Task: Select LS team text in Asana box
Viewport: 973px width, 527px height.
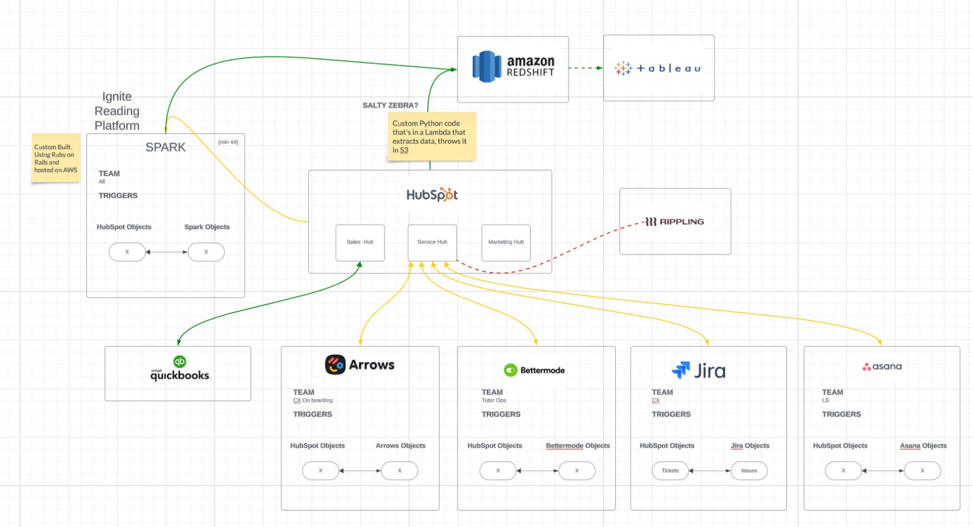Action: coord(825,400)
